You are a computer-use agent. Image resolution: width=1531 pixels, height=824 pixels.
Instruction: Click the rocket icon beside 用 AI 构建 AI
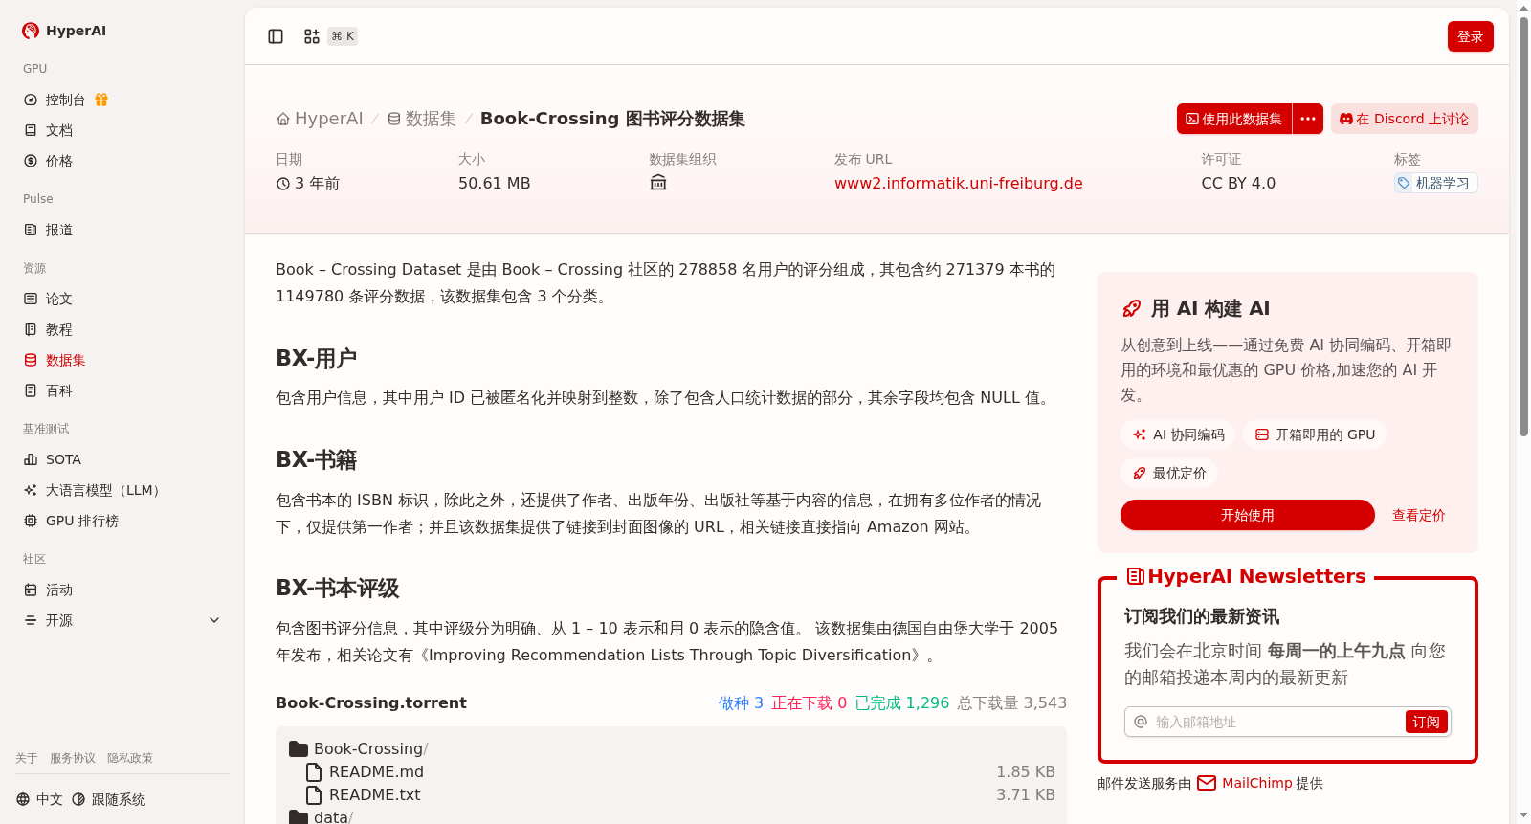pyautogui.click(x=1132, y=308)
